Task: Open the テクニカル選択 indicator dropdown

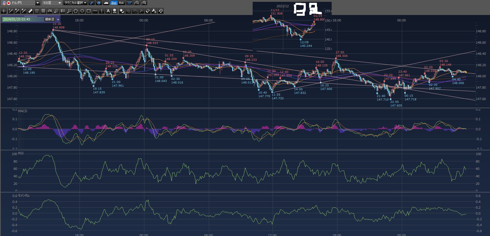Action: pos(75,3)
